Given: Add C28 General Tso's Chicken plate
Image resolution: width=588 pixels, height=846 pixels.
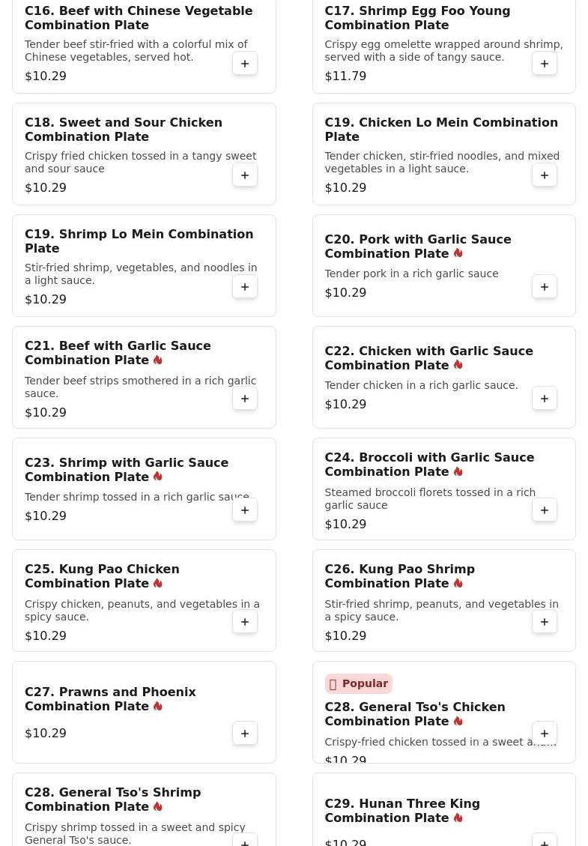Looking at the screenshot, I should tap(545, 734).
